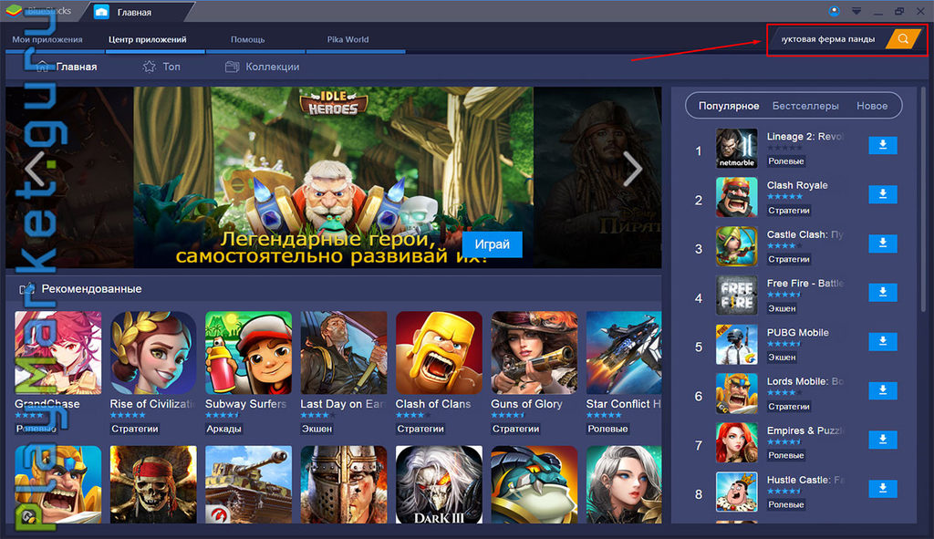Open Free Fire app icon in list
The height and width of the screenshot is (539, 934).
[737, 295]
